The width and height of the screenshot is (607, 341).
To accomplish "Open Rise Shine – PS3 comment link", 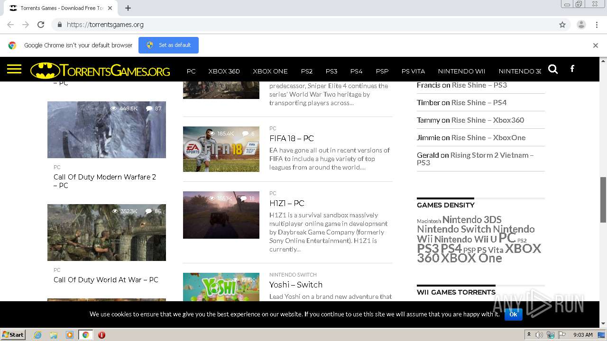I will point(479,85).
